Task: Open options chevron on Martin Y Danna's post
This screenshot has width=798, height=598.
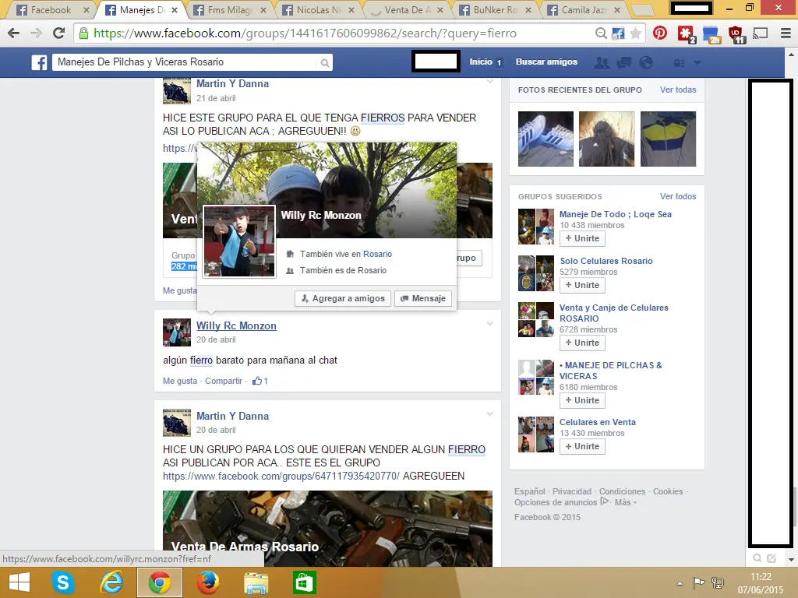Action: 489,413
